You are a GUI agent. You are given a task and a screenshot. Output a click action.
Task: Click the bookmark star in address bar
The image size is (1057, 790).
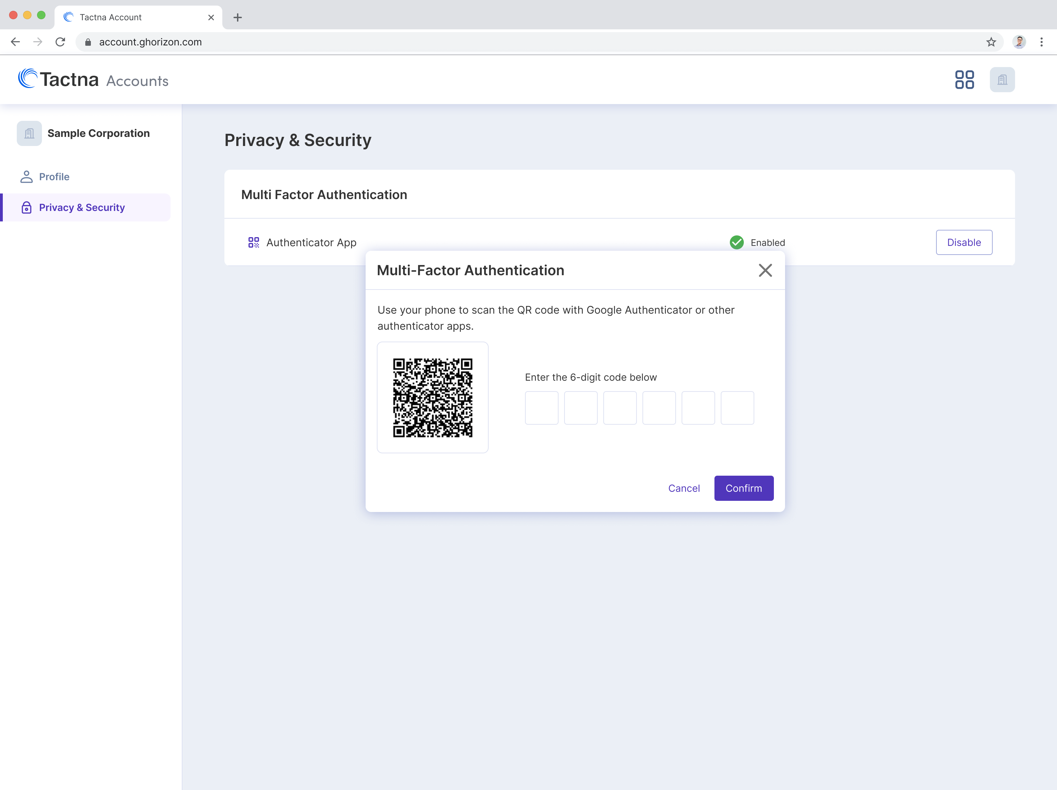[992, 42]
